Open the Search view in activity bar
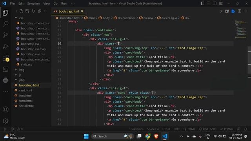 pos(5,24)
